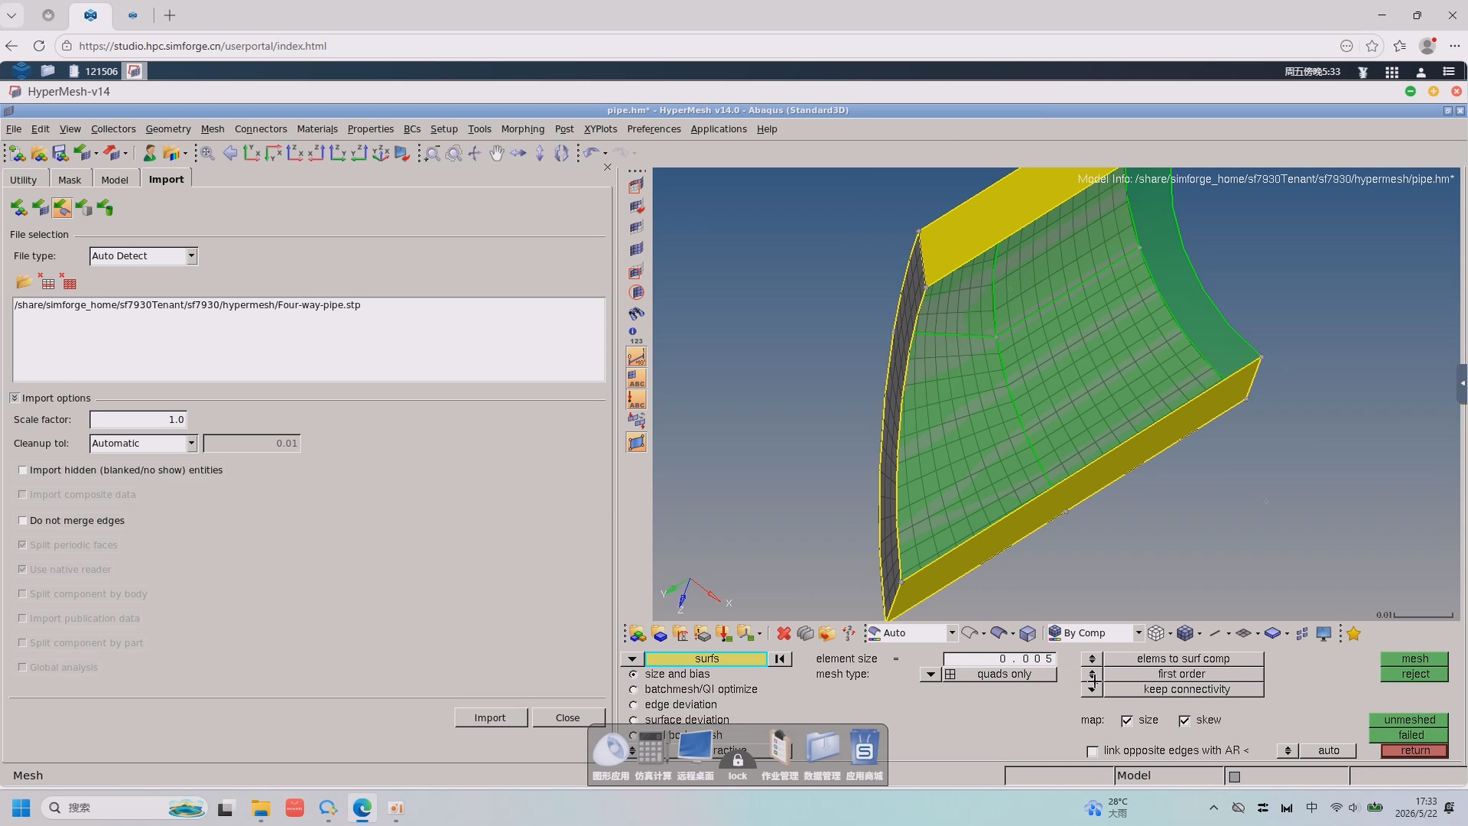1468x826 pixels.
Task: Click the Save Model floppy icon
Action: tap(60, 154)
